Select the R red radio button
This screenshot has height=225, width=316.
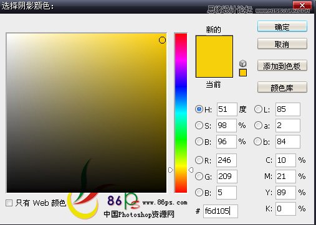click(199, 160)
